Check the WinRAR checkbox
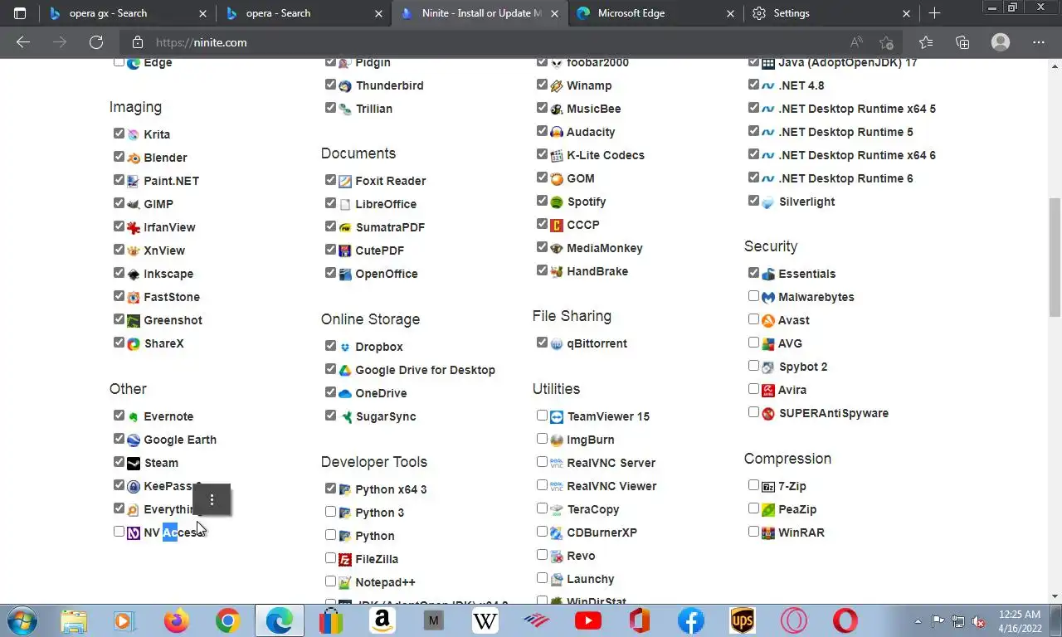This screenshot has width=1062, height=637. [x=753, y=532]
